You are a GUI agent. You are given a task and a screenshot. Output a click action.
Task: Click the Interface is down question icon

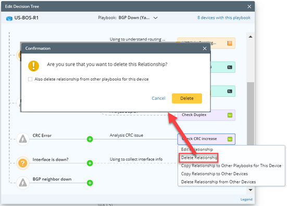click(23, 163)
